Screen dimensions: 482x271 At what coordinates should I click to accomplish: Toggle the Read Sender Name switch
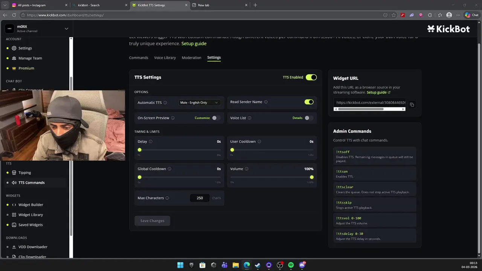click(x=309, y=102)
